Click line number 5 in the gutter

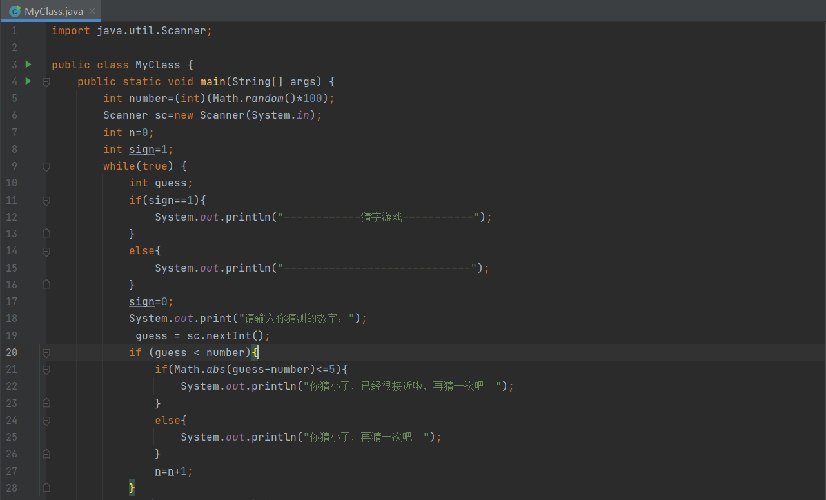[x=14, y=98]
